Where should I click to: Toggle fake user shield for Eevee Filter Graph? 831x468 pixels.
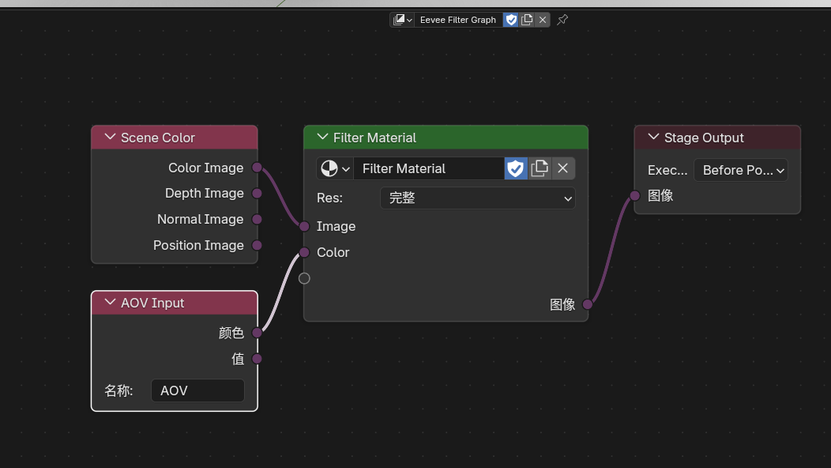tap(511, 20)
